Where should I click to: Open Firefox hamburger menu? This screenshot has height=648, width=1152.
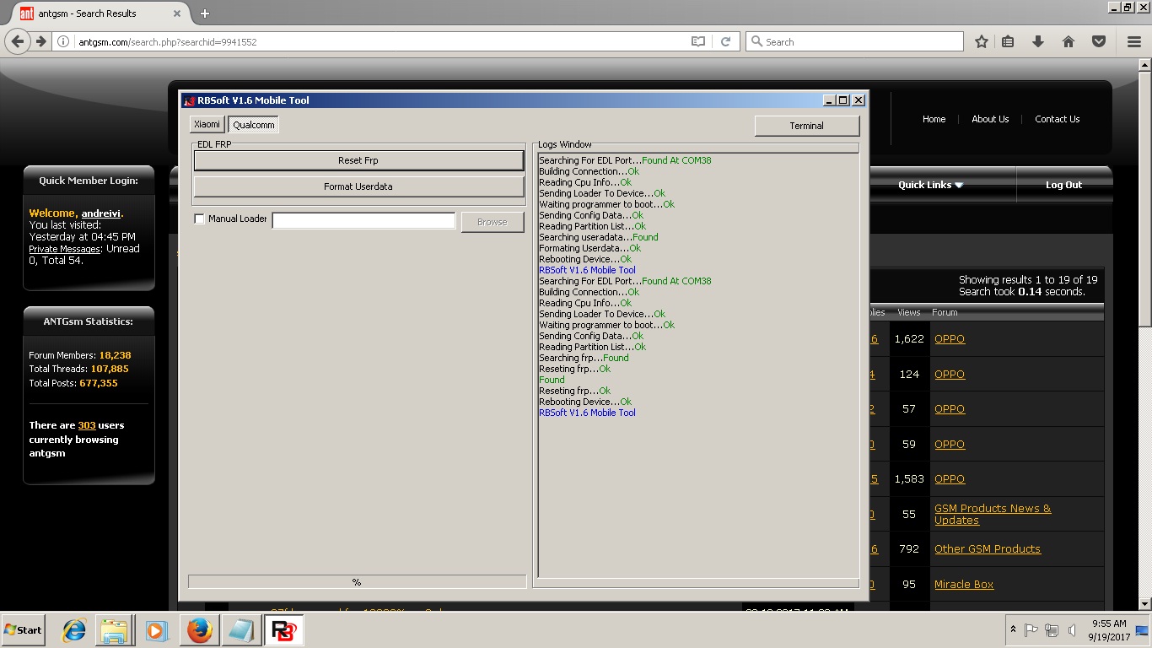click(1134, 41)
